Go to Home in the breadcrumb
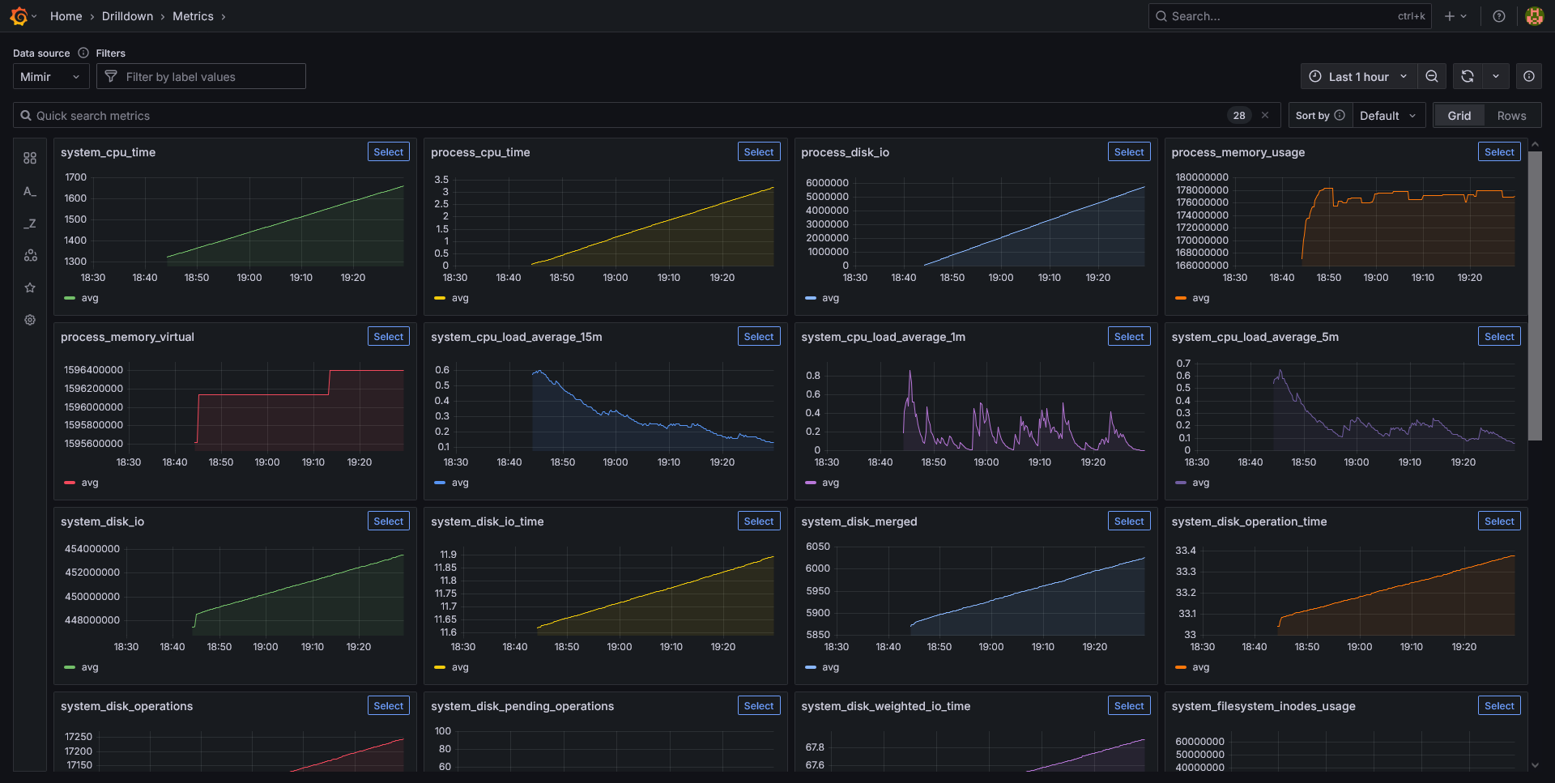Viewport: 1555px width, 783px height. pyautogui.click(x=66, y=16)
